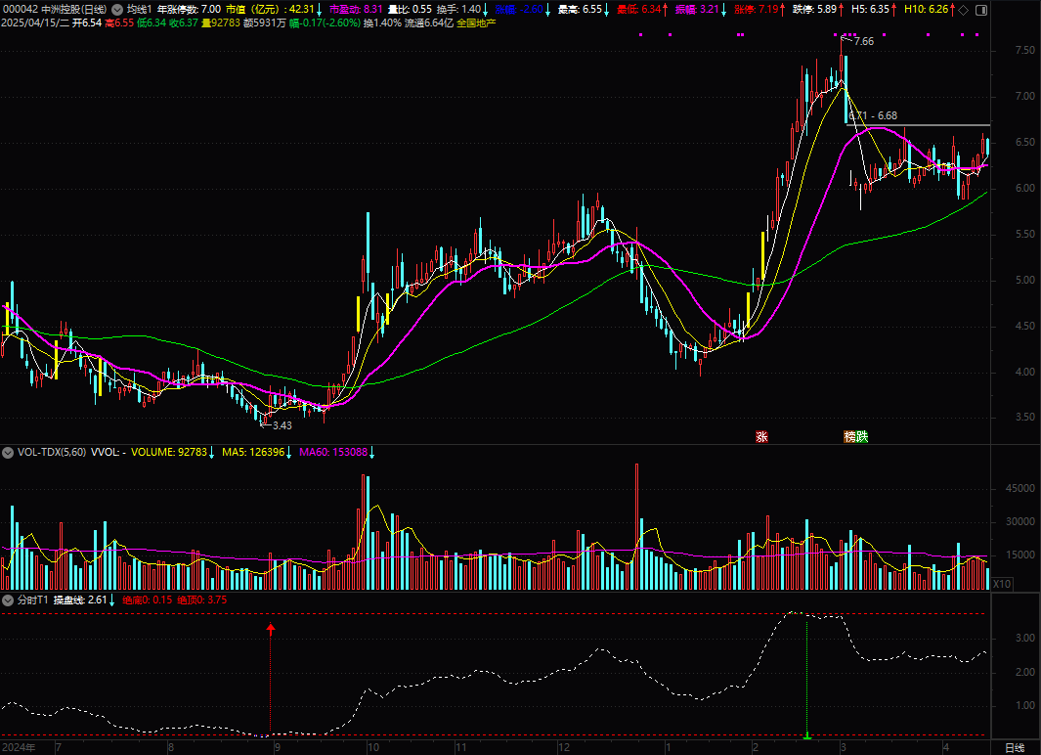The image size is (1041, 755).
Task: Click the 3.43 low price label
Action: (x=282, y=425)
